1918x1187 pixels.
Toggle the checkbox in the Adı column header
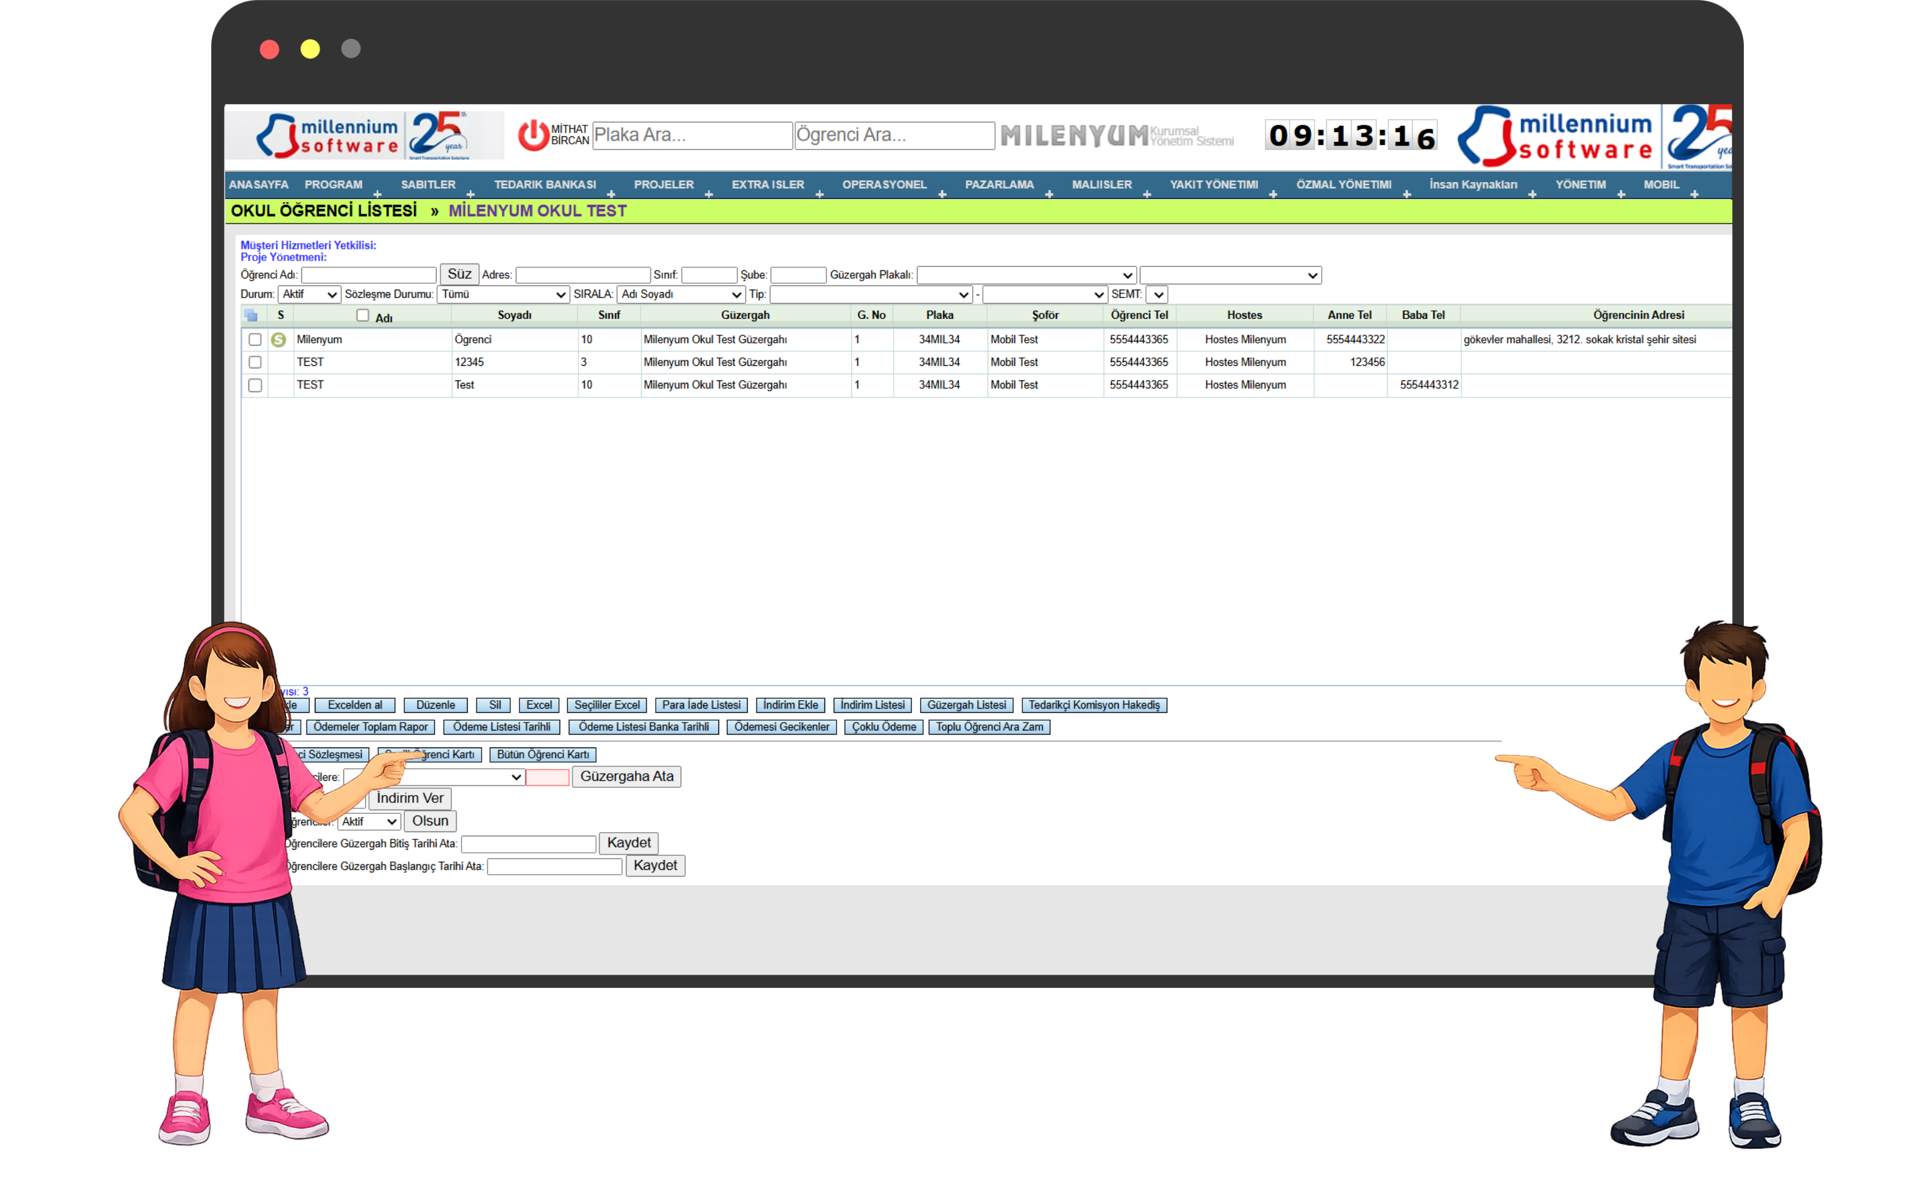pyautogui.click(x=363, y=315)
